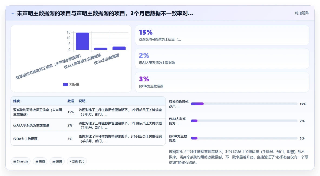Click the 3% value in the table

[70, 139]
